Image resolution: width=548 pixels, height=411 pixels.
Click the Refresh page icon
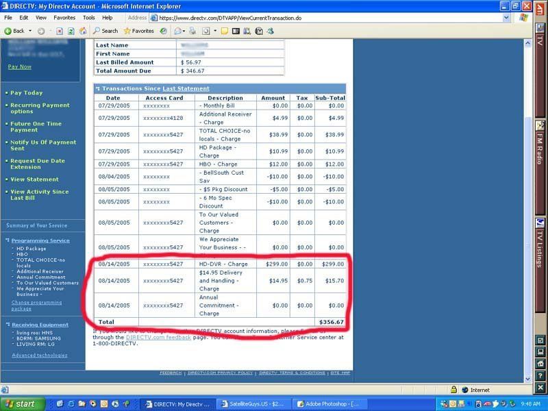(x=71, y=31)
